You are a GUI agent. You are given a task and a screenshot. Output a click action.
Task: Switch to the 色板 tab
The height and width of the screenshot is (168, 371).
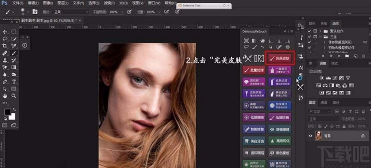pos(324,24)
